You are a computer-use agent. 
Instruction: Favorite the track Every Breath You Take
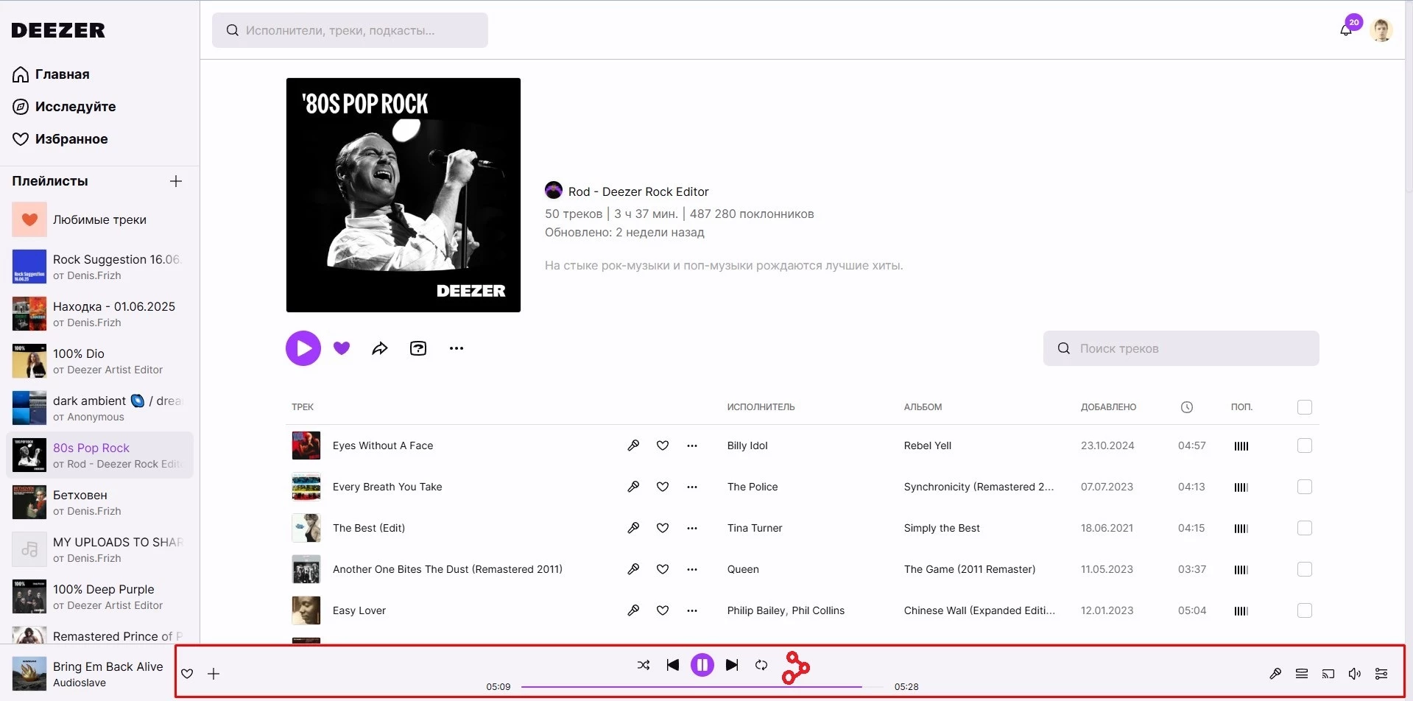pyautogui.click(x=663, y=487)
